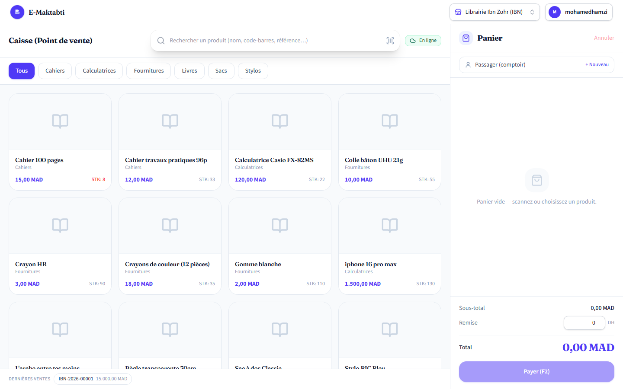Toggle the En ligne status badge
The image size is (623, 389).
point(423,41)
